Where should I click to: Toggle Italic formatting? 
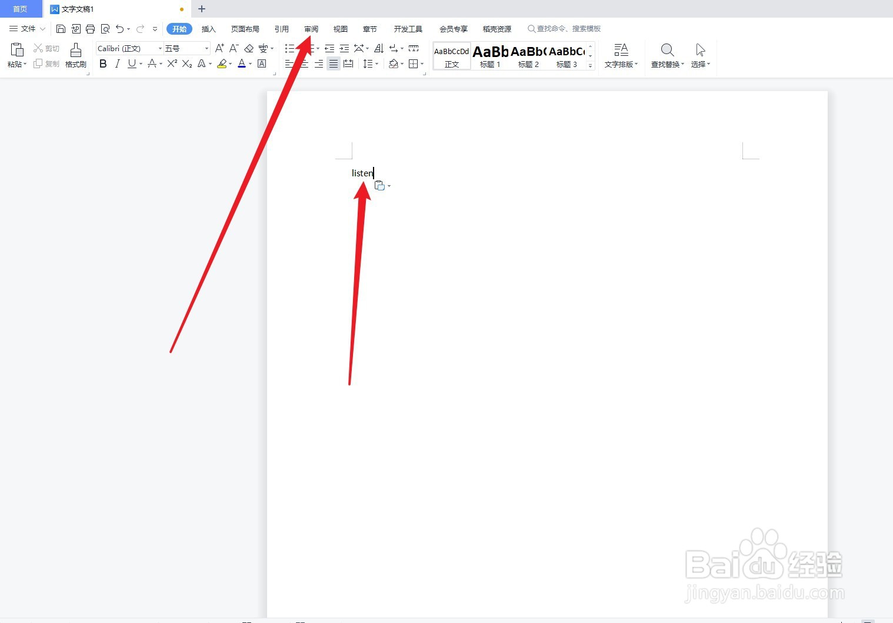click(117, 63)
